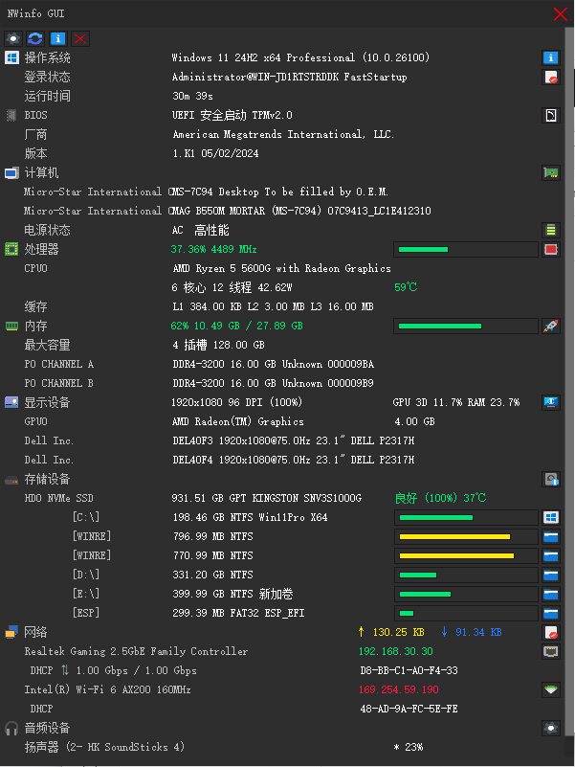Open the blue info toolbar icon
The height and width of the screenshot is (767, 575).
(57, 38)
